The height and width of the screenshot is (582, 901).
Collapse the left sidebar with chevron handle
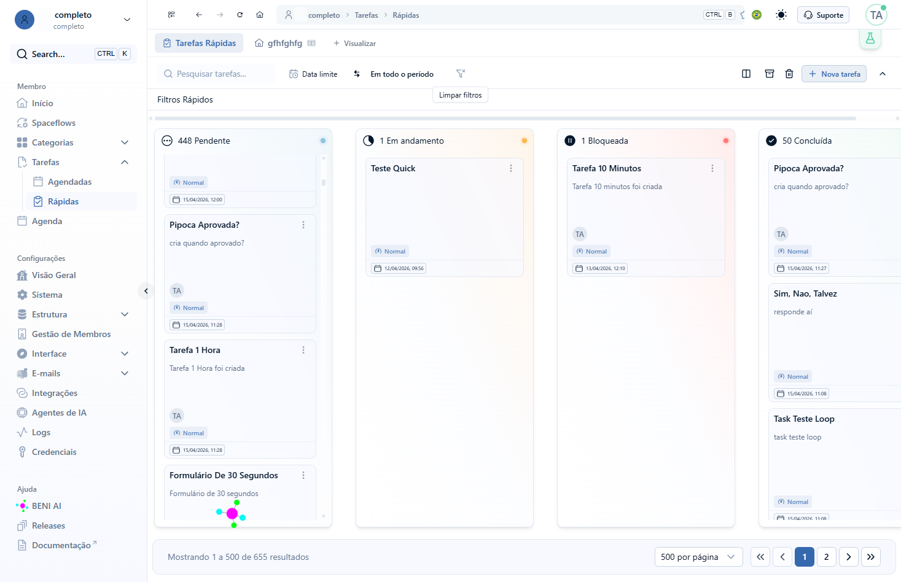(146, 291)
